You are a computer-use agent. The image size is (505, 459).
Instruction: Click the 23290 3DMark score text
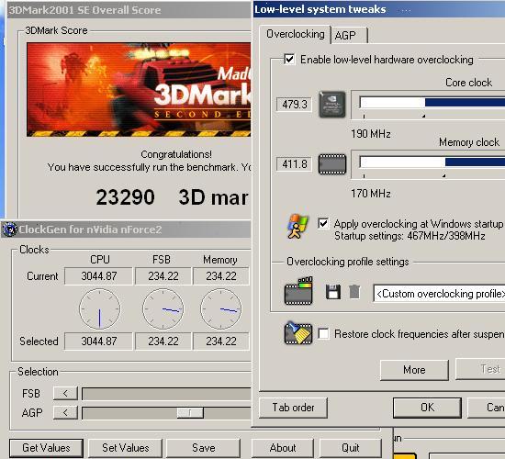click(125, 197)
